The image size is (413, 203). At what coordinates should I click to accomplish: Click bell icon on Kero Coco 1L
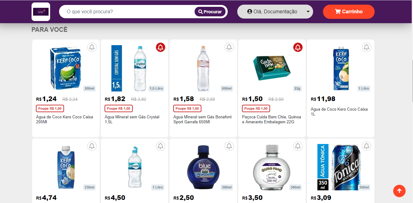pyautogui.click(x=367, y=47)
